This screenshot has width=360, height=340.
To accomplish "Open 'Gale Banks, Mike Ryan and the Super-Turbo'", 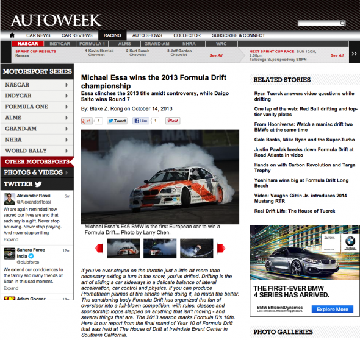I will [x=304, y=140].
